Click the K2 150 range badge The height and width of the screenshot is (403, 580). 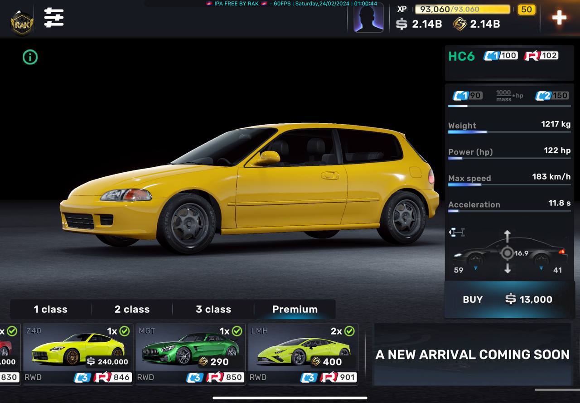coord(551,96)
